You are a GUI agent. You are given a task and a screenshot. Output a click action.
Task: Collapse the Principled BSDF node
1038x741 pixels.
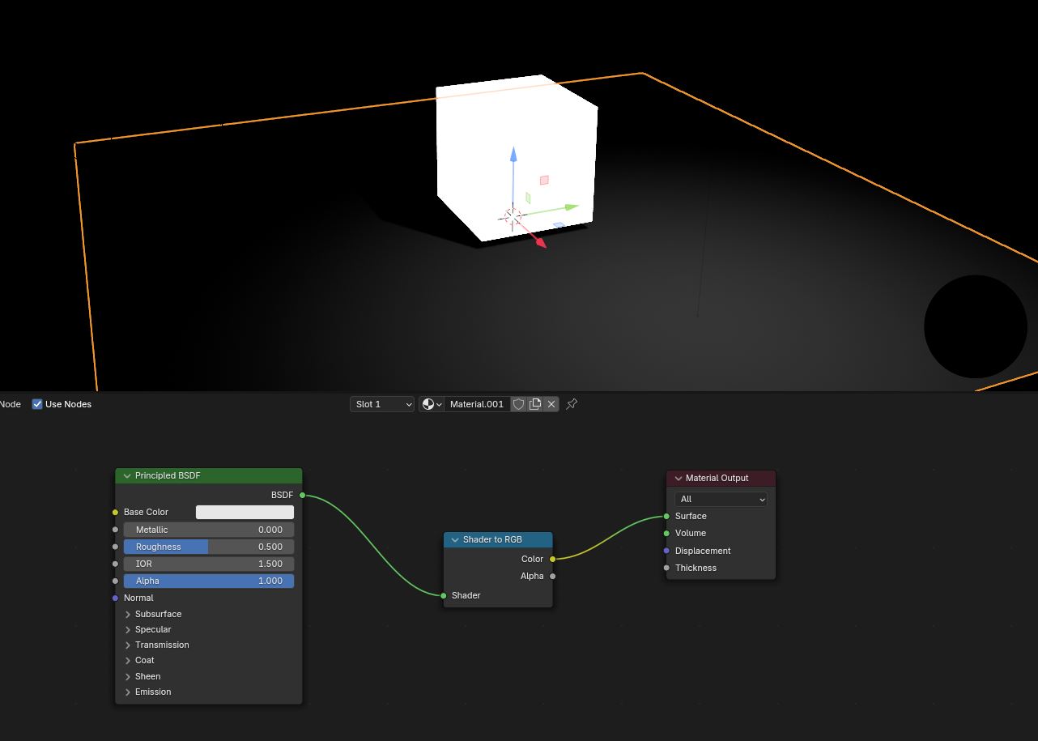coord(127,476)
